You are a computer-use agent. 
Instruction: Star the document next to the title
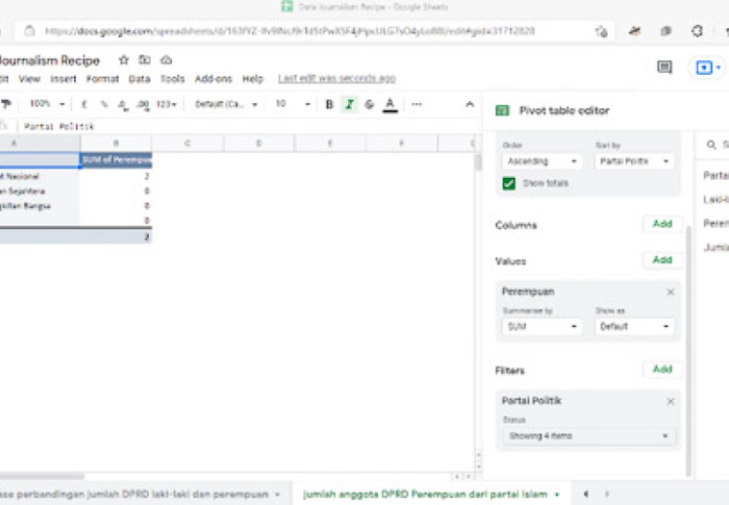point(123,60)
